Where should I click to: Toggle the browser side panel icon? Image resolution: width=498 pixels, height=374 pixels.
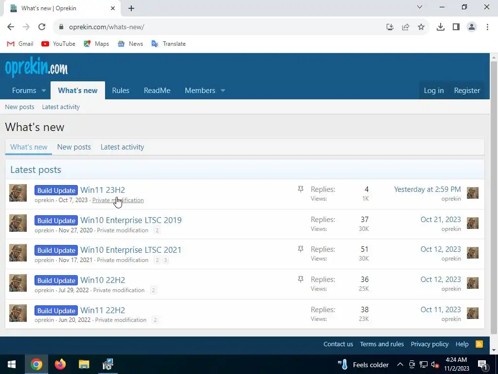click(456, 27)
